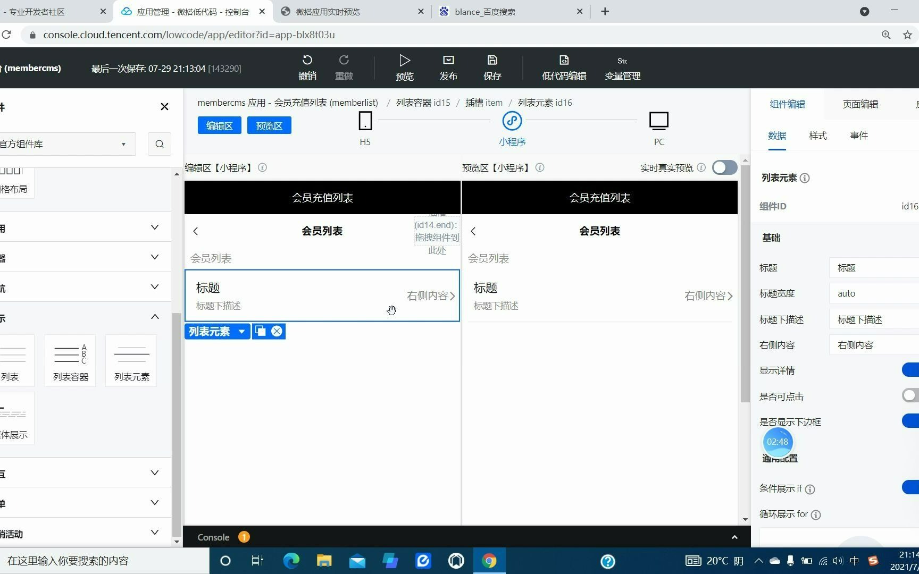Go back arrow in editor 会员列表

(x=196, y=231)
